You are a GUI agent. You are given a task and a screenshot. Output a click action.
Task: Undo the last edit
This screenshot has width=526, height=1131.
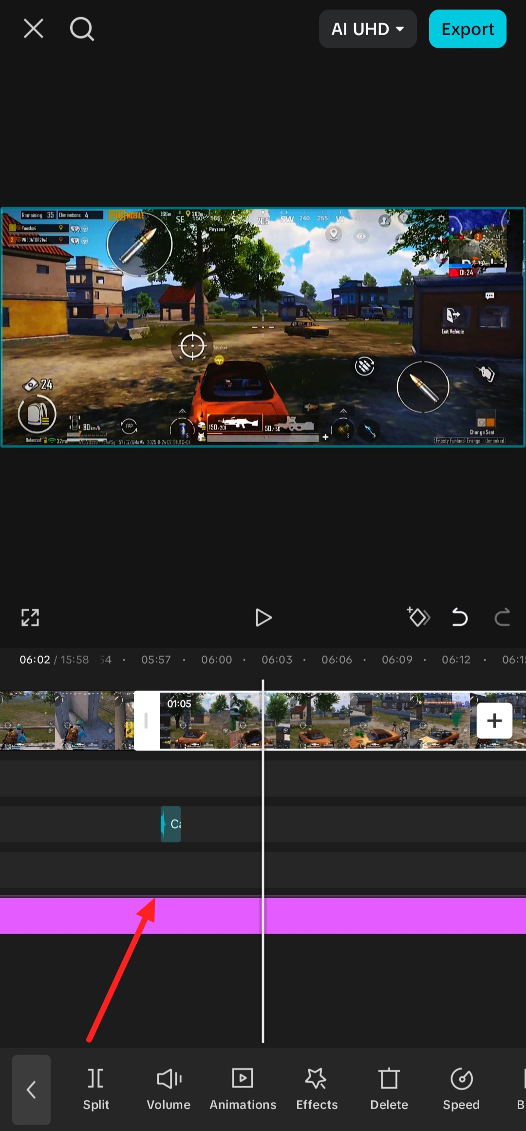(x=459, y=618)
